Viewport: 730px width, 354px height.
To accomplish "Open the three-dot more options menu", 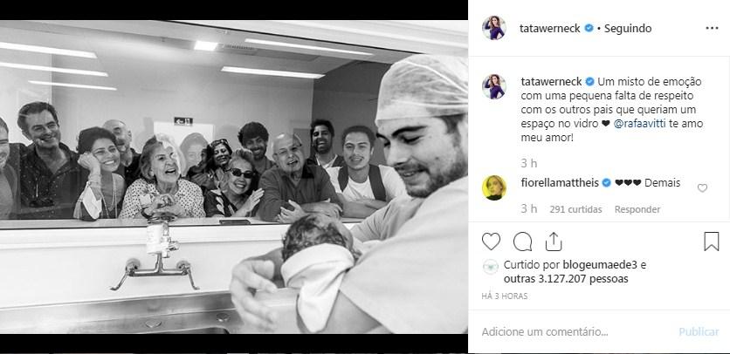I will click(712, 29).
